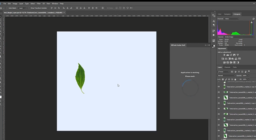Open the Normal blend mode dropdown

click(x=226, y=75)
